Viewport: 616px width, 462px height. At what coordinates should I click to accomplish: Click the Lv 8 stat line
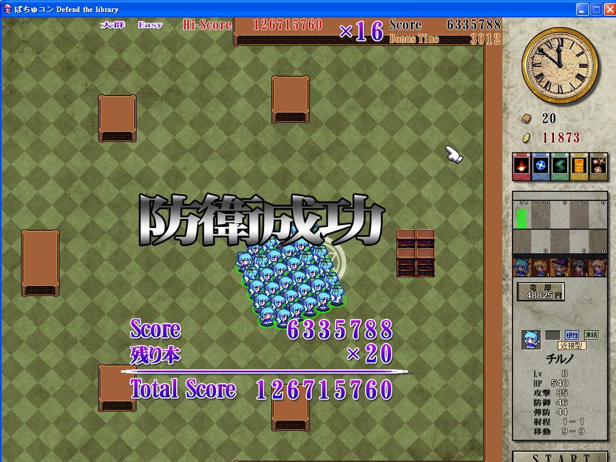(x=550, y=374)
